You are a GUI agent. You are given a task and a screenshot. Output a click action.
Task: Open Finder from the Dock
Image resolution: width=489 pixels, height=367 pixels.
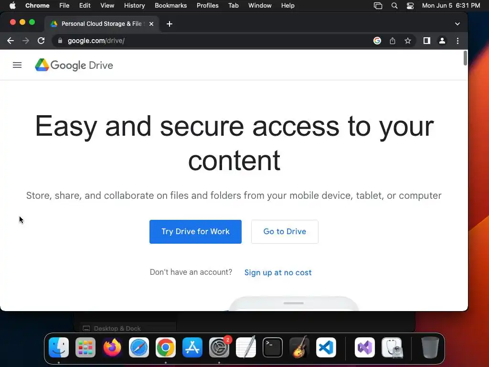[x=59, y=347]
